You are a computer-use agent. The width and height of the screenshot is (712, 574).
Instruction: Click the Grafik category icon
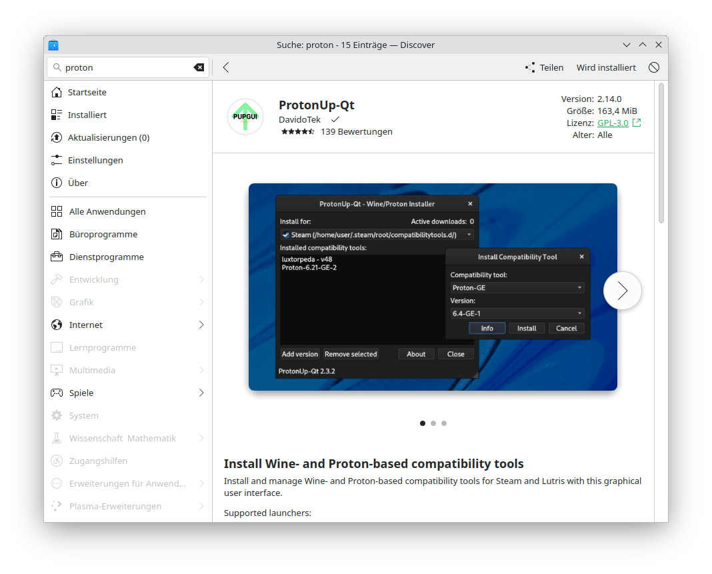(56, 303)
